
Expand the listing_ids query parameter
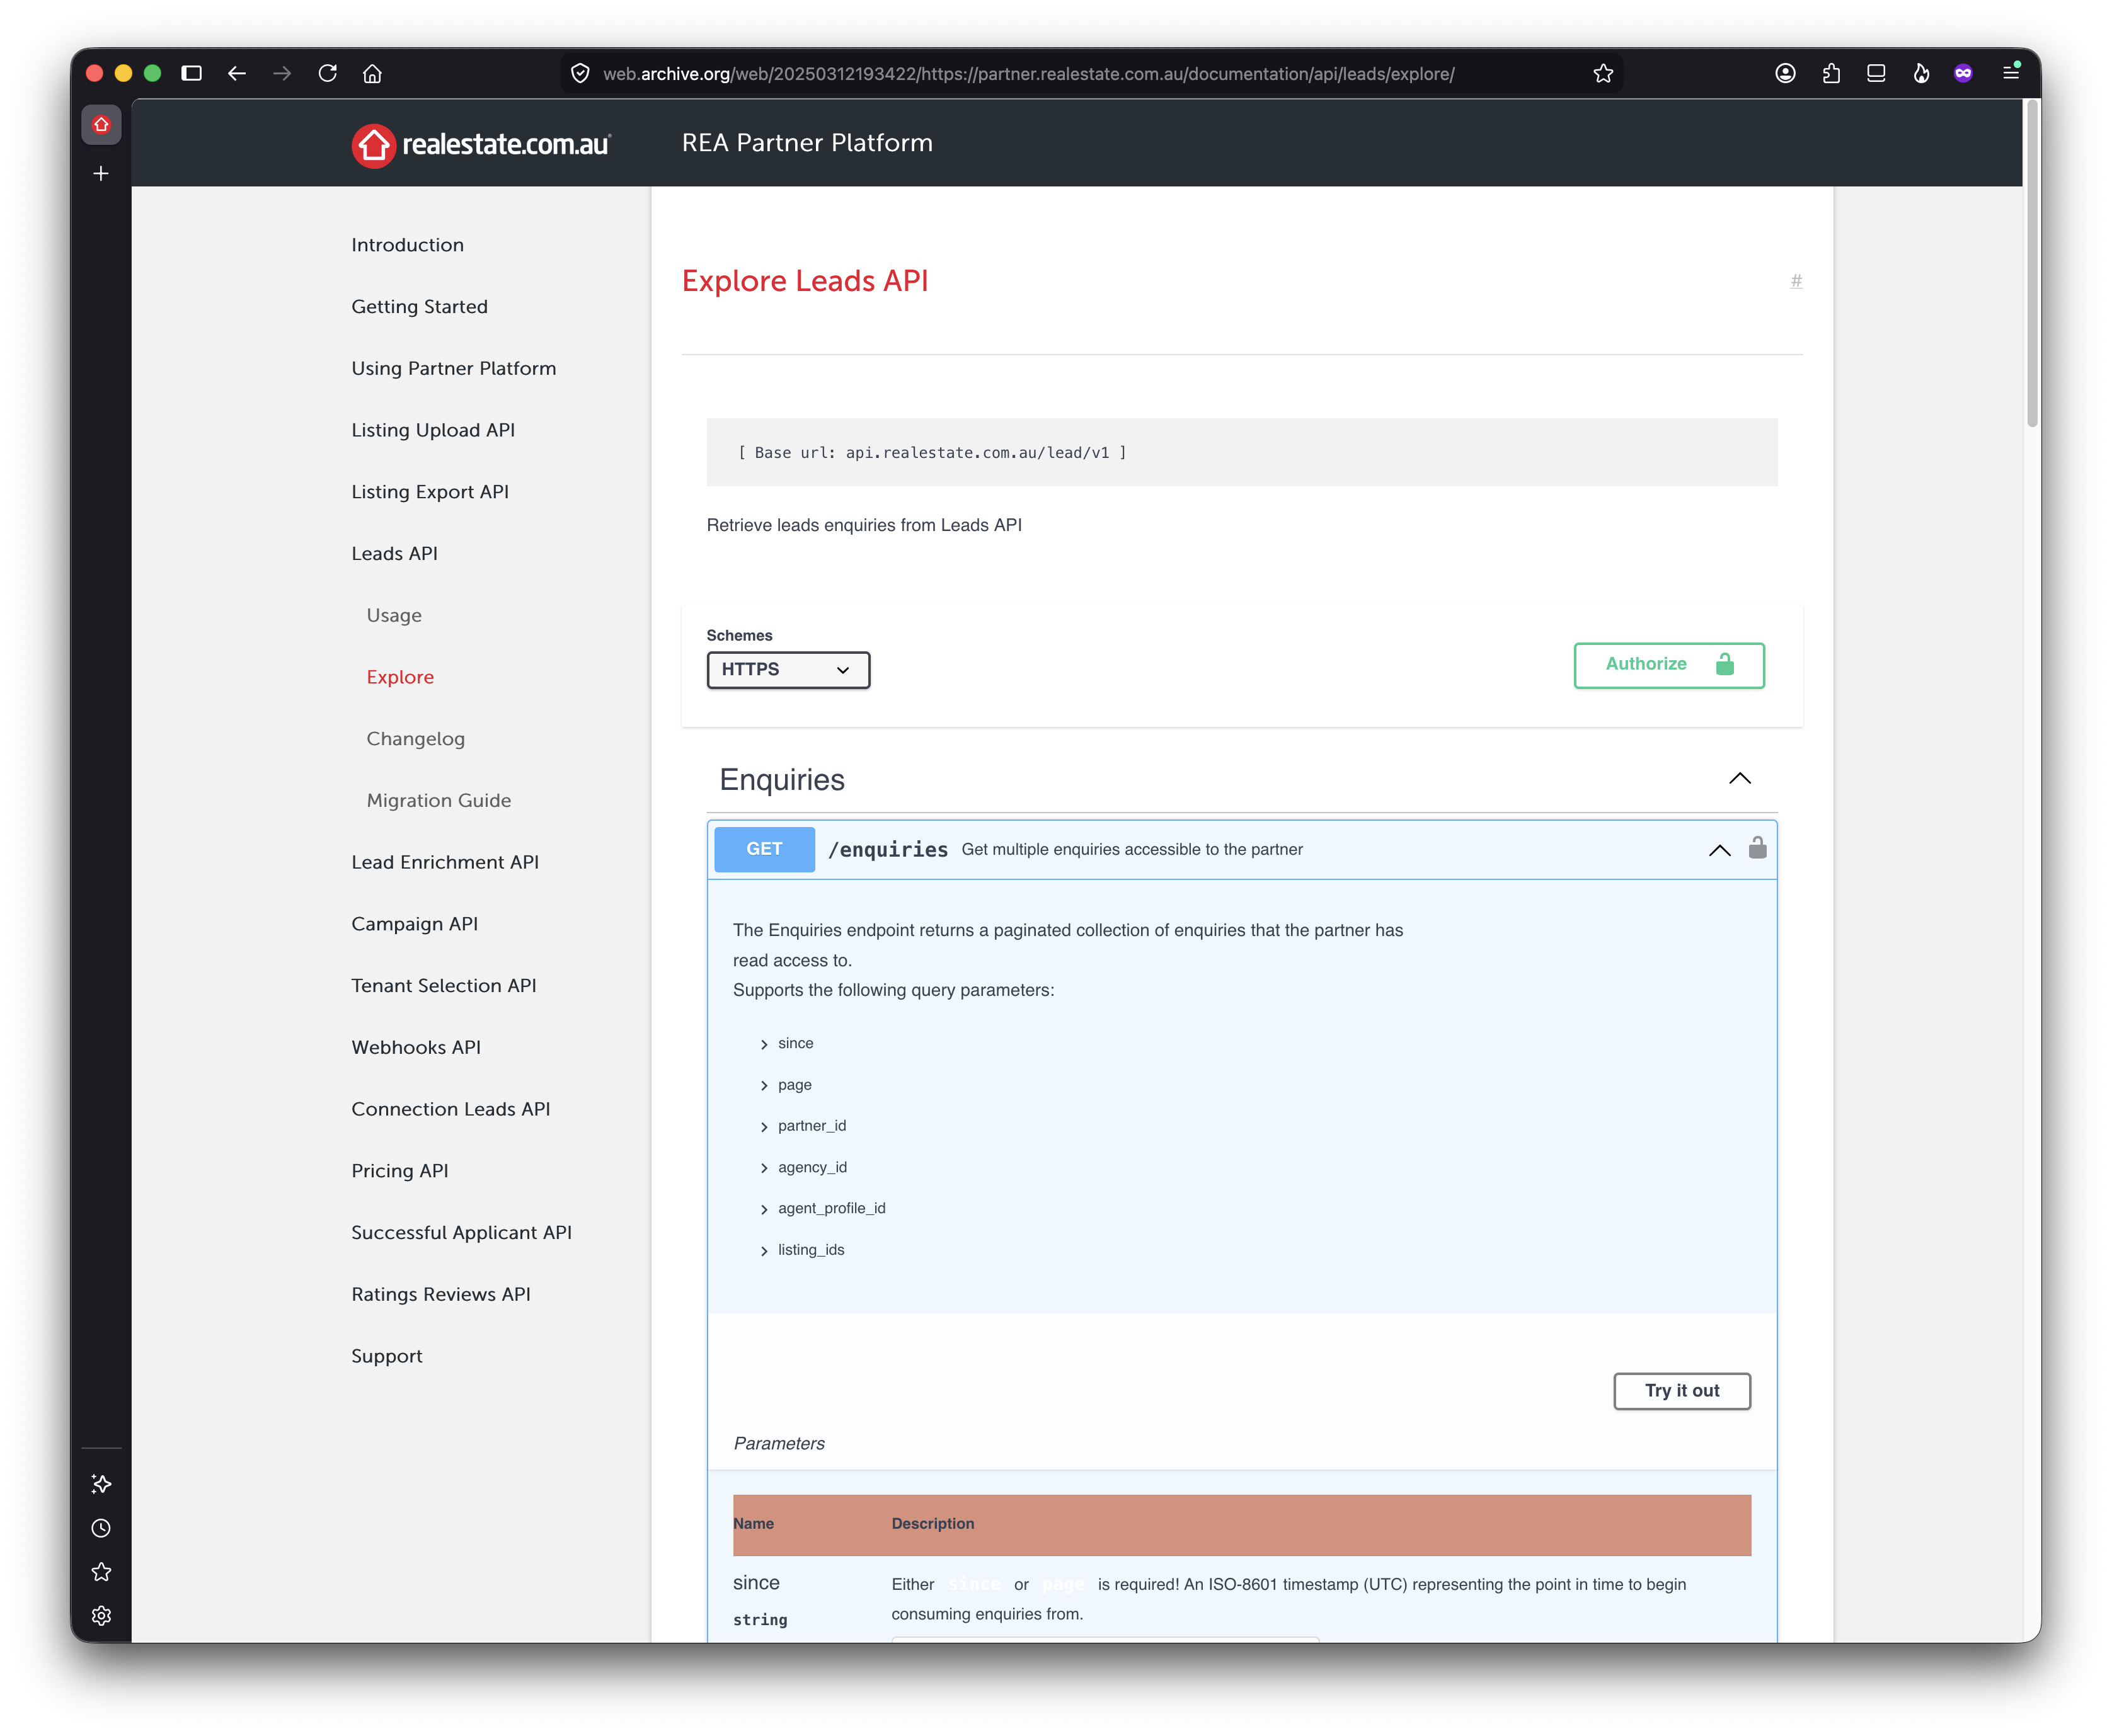click(802, 1250)
